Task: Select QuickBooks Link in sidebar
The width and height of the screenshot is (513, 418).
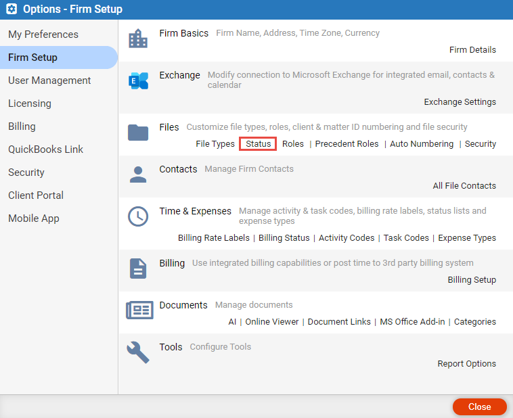Action: [x=46, y=149]
